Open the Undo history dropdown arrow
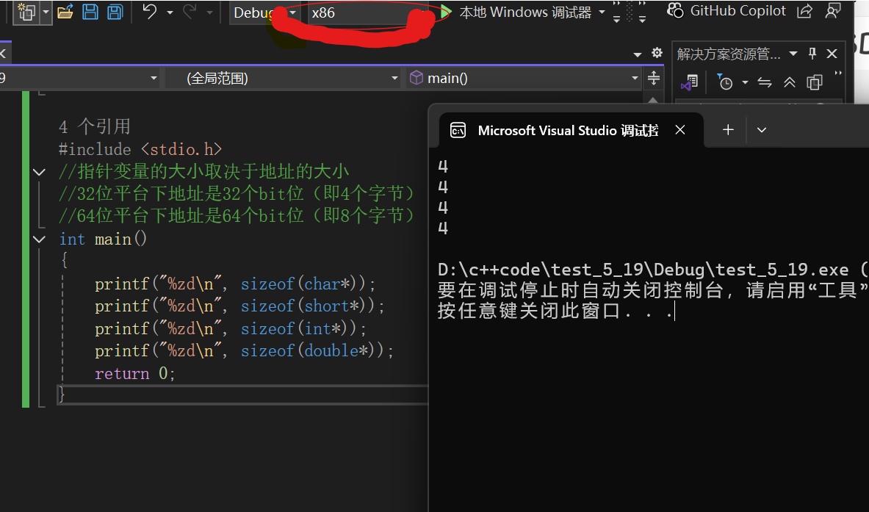Image resolution: width=869 pixels, height=512 pixels. pyautogui.click(x=170, y=12)
